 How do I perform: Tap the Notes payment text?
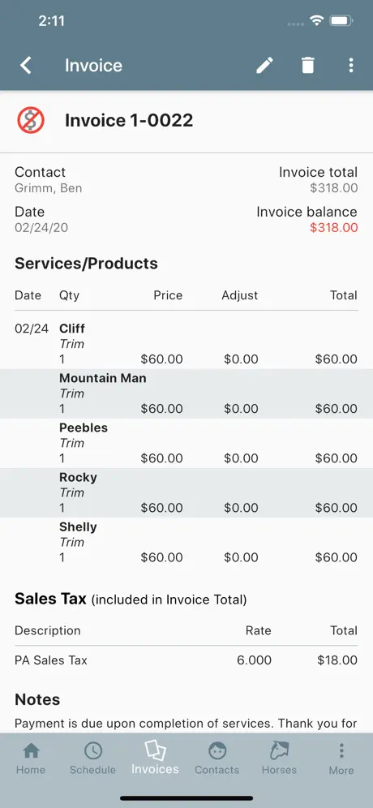click(186, 723)
